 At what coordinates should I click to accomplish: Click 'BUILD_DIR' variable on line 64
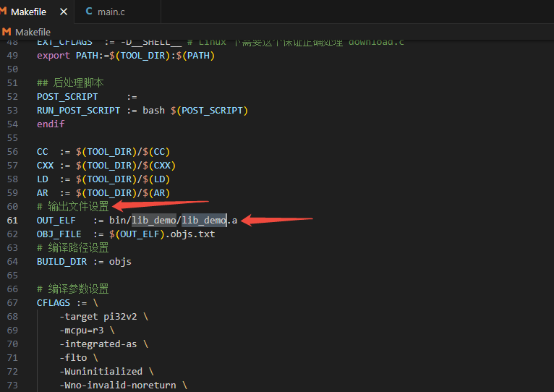point(61,262)
